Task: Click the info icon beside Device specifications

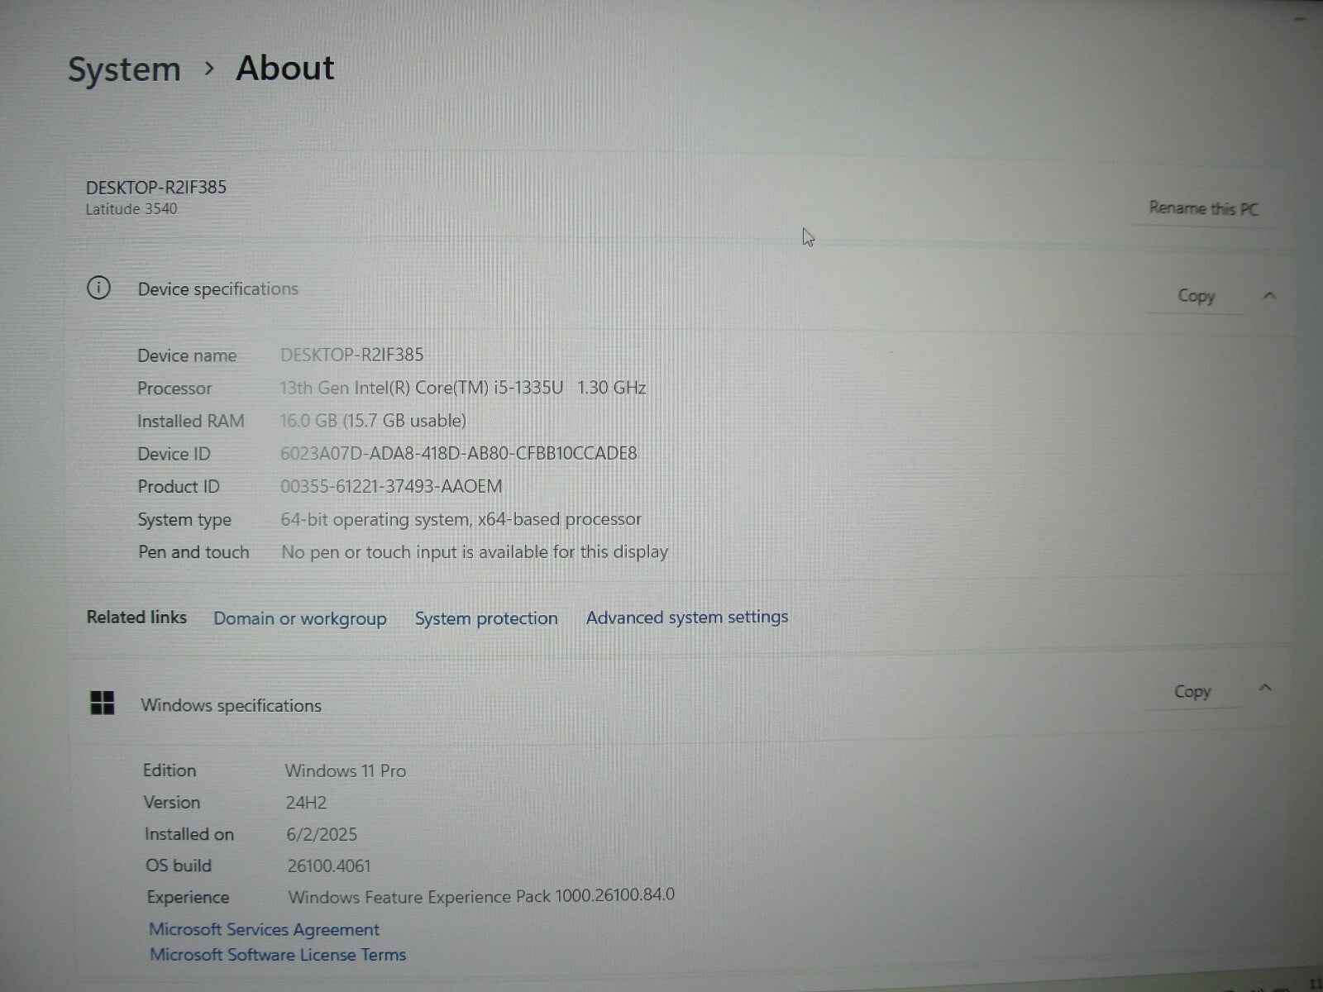Action: 98,288
